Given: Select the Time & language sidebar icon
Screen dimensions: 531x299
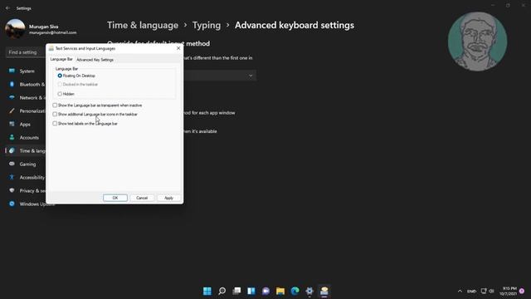Looking at the screenshot, I should pyautogui.click(x=12, y=150).
